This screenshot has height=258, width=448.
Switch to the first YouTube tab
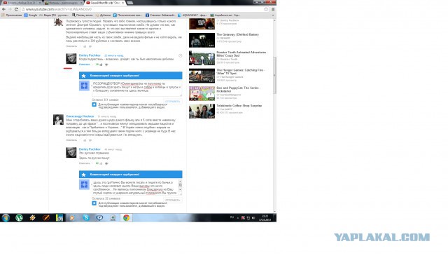click(22, 3)
